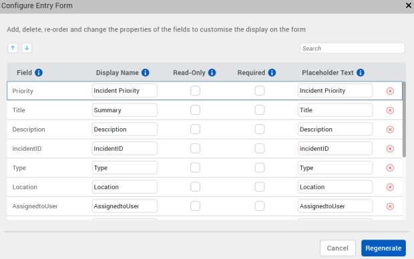Remove the Description field row
The width and height of the screenshot is (414, 259).
coord(390,129)
